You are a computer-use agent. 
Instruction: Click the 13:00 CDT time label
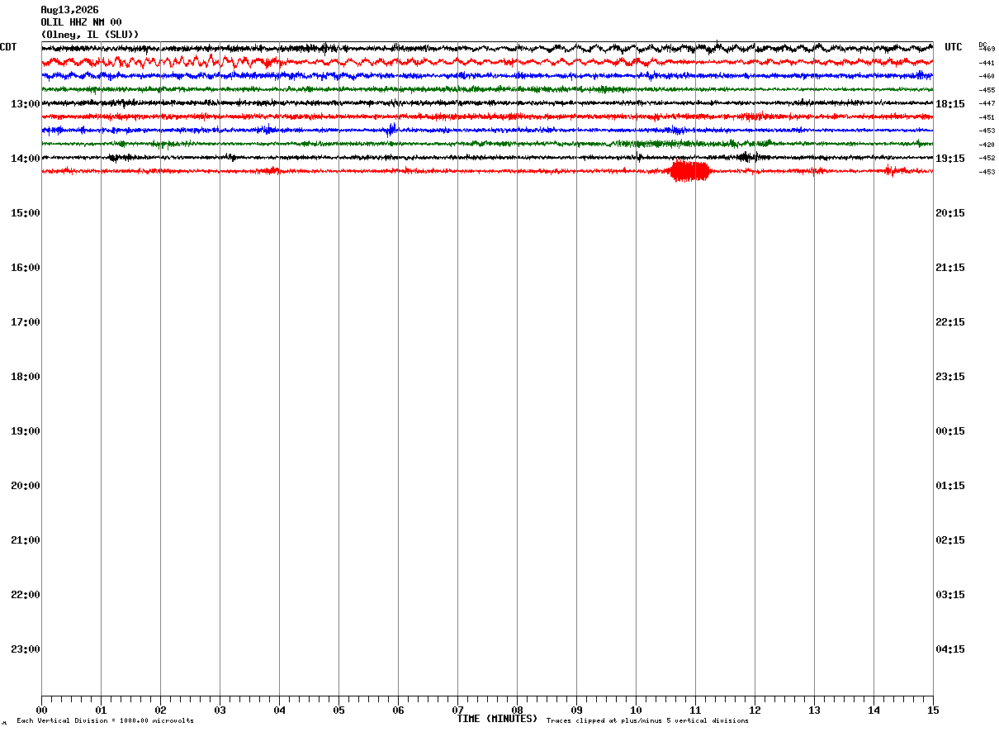coord(26,104)
